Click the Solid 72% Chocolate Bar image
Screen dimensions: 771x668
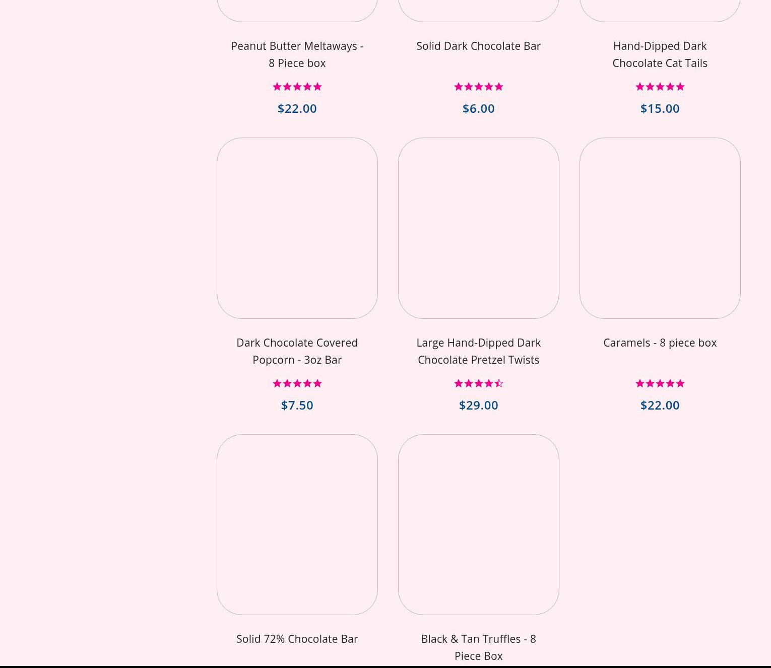[x=297, y=524]
